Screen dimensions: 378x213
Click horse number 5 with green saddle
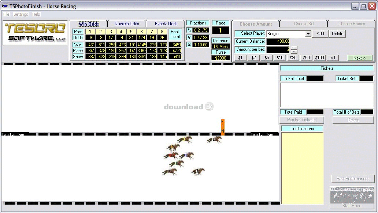point(177,164)
